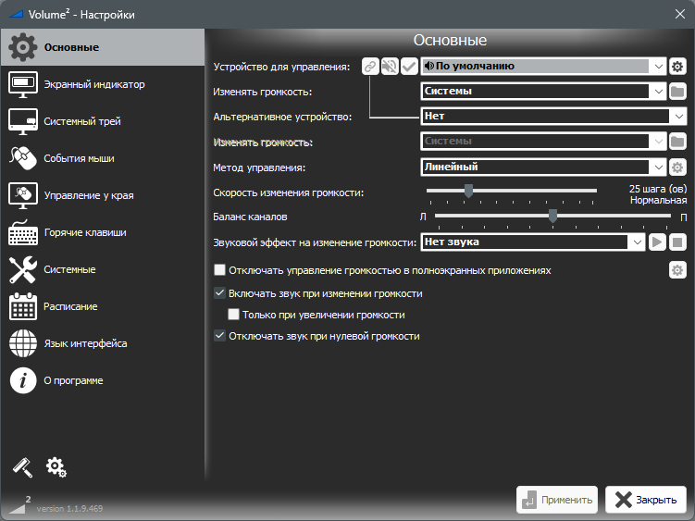Open the first Изменять громкость Системы dropdown
Image resolution: width=695 pixels, height=521 pixels.
click(543, 92)
